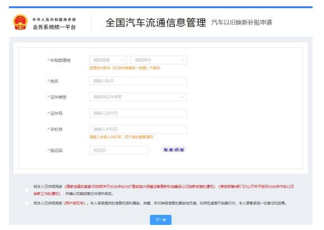Open the city dropdown for 补贴受理地

[159, 60]
